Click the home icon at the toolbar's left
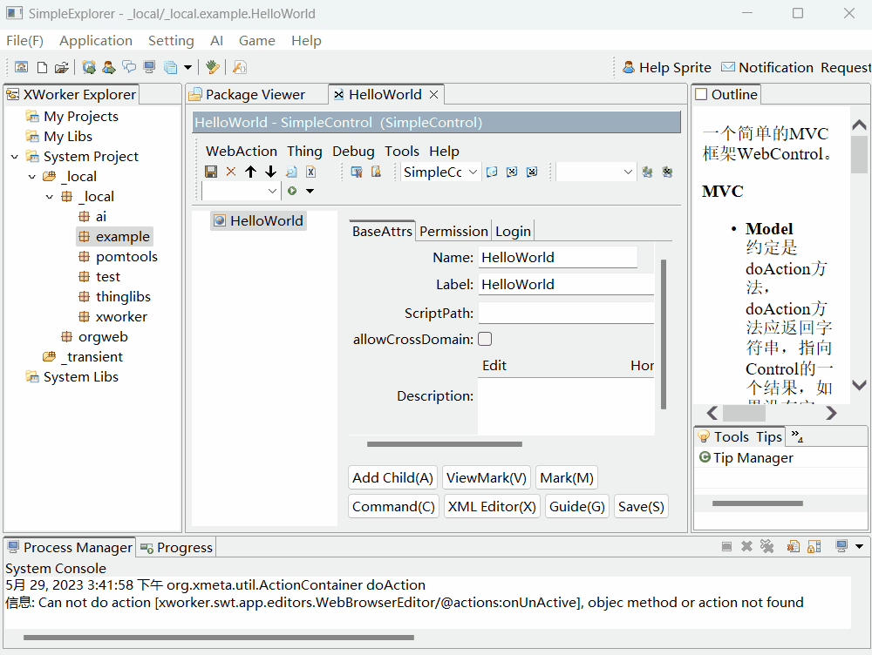The image size is (872, 655). pyautogui.click(x=21, y=66)
